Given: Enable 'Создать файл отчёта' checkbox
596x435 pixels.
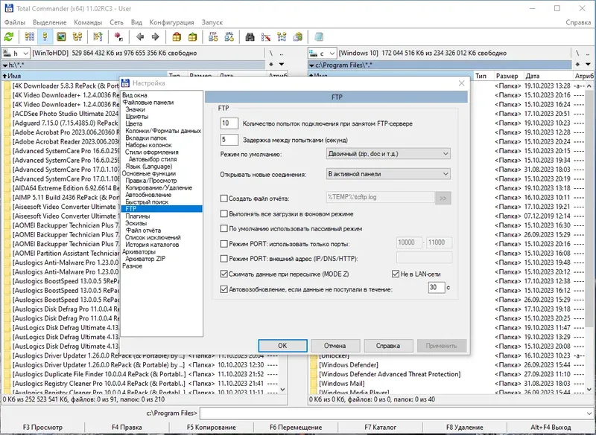Looking at the screenshot, I should click(x=224, y=199).
